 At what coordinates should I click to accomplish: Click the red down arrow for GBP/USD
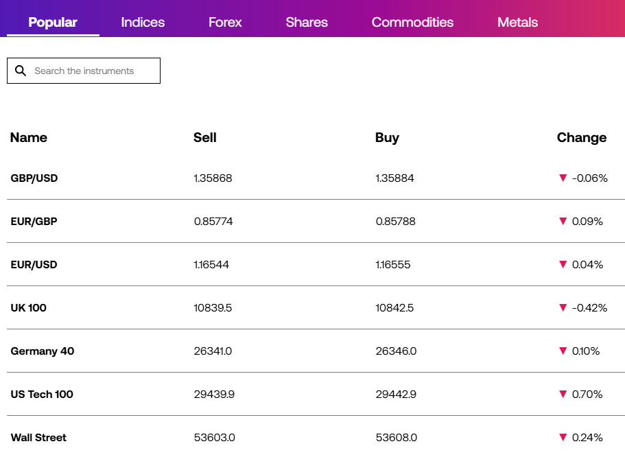[x=563, y=178]
